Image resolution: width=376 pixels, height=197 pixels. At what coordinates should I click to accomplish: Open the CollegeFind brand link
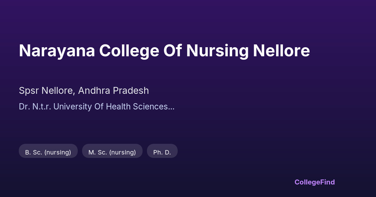pyautogui.click(x=314, y=182)
